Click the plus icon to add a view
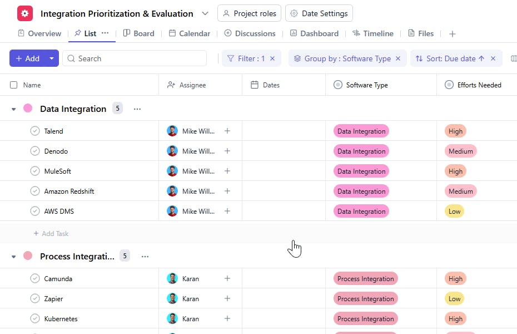517x334 pixels. [452, 34]
